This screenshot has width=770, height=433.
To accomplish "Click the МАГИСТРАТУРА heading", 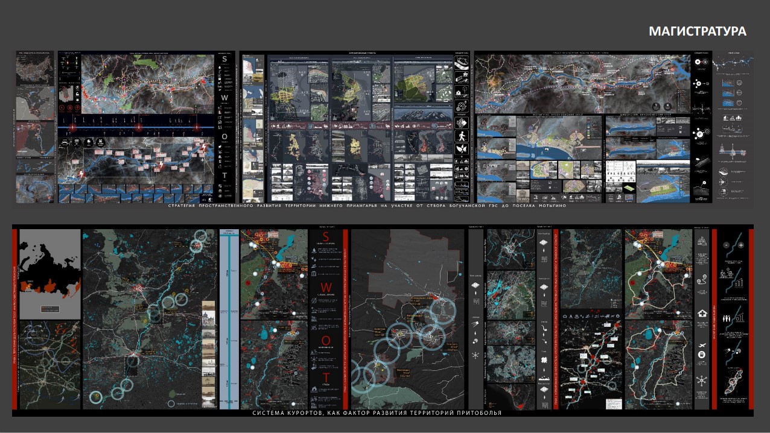I will pyautogui.click(x=697, y=31).
